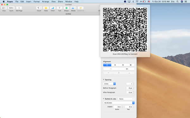Image resolution: width=190 pixels, height=118 pixels.
Task: Open the Pages application menu
Action: click(10, 2)
